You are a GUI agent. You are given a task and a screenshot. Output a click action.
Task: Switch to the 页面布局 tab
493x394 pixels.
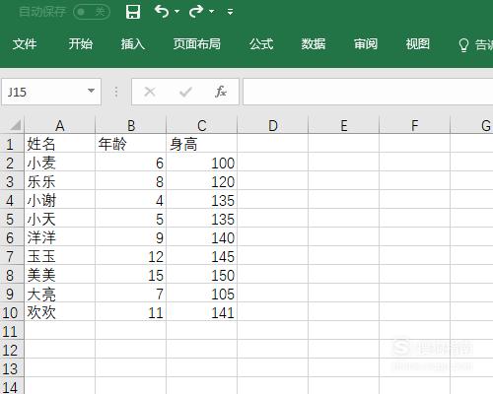pyautogui.click(x=197, y=43)
